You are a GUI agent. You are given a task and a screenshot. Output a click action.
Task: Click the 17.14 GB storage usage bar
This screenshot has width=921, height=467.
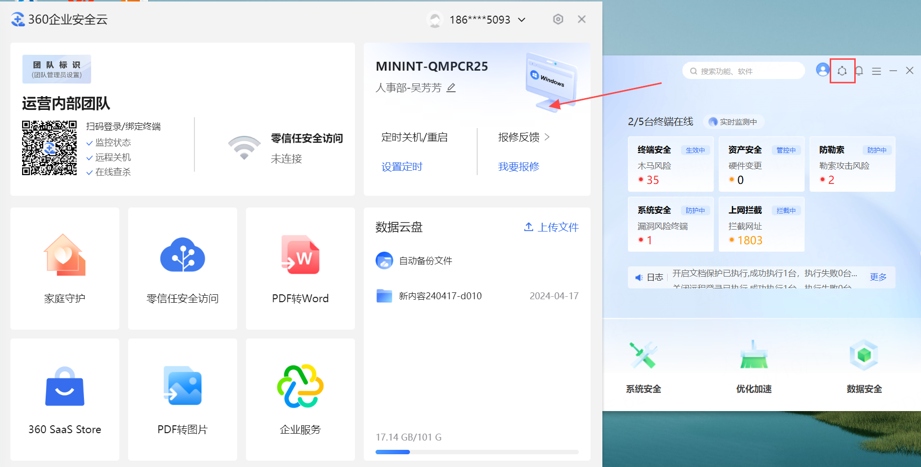(x=477, y=452)
